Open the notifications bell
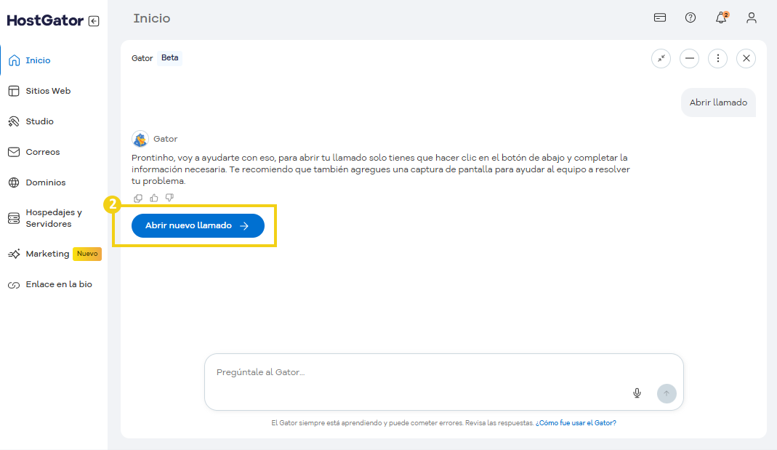This screenshot has height=450, width=777. tap(721, 18)
